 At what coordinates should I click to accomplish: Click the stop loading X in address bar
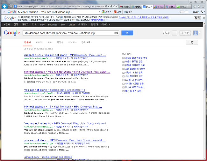click(117, 6)
